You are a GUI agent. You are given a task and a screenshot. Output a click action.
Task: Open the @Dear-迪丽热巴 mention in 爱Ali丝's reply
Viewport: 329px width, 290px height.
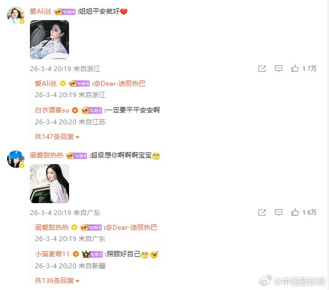click(x=120, y=84)
